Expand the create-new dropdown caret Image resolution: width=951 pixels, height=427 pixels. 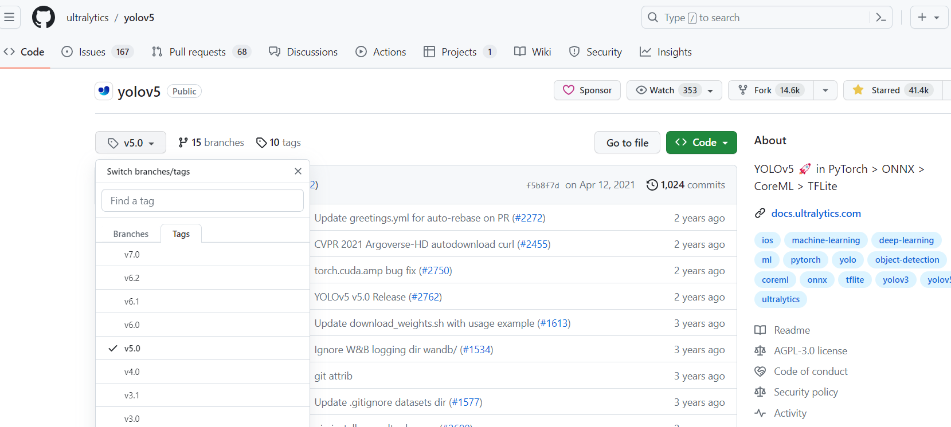[x=937, y=18]
